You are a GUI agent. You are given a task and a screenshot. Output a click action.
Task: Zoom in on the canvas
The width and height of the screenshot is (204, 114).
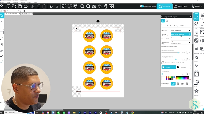82,6
